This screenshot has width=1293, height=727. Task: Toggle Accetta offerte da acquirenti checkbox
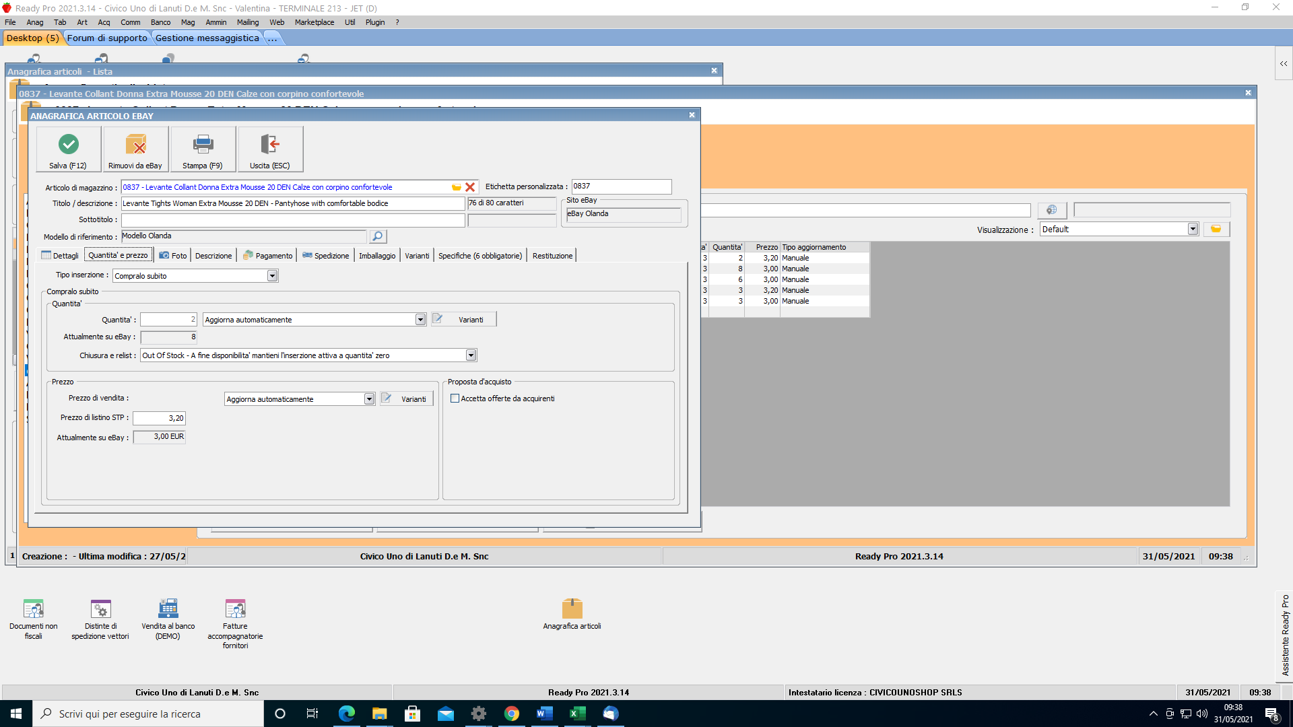click(455, 399)
